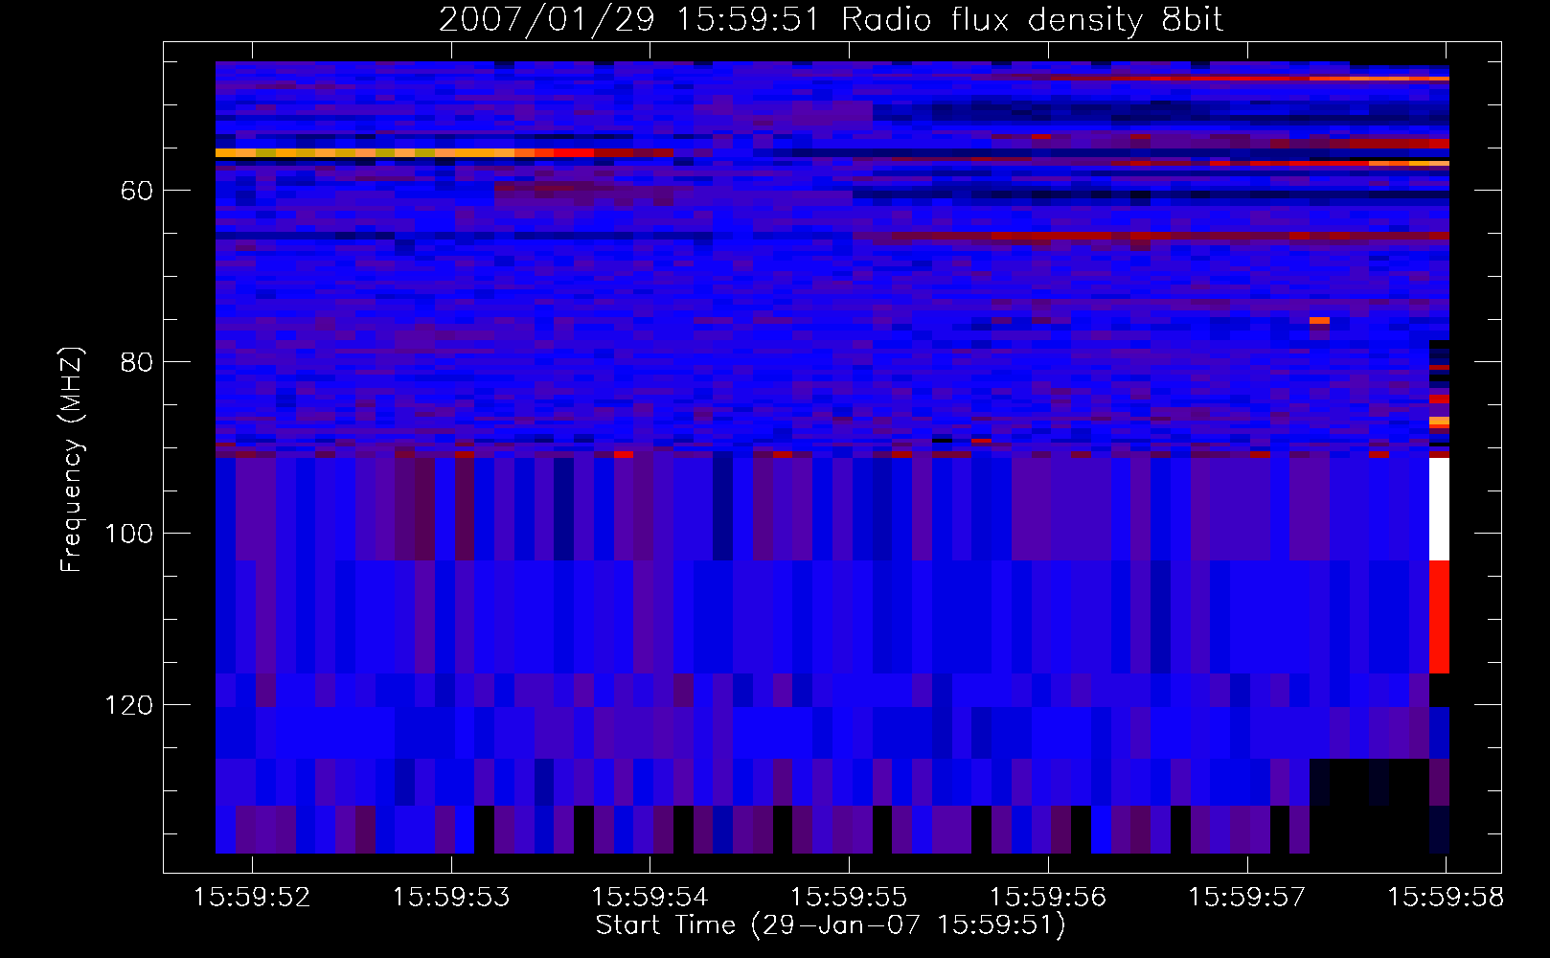This screenshot has height=958, width=1550.
Task: Click the 120 frequency tick label
Action: (x=128, y=705)
